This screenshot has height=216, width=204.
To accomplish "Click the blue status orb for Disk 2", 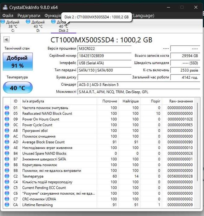I will coord(53,22).
